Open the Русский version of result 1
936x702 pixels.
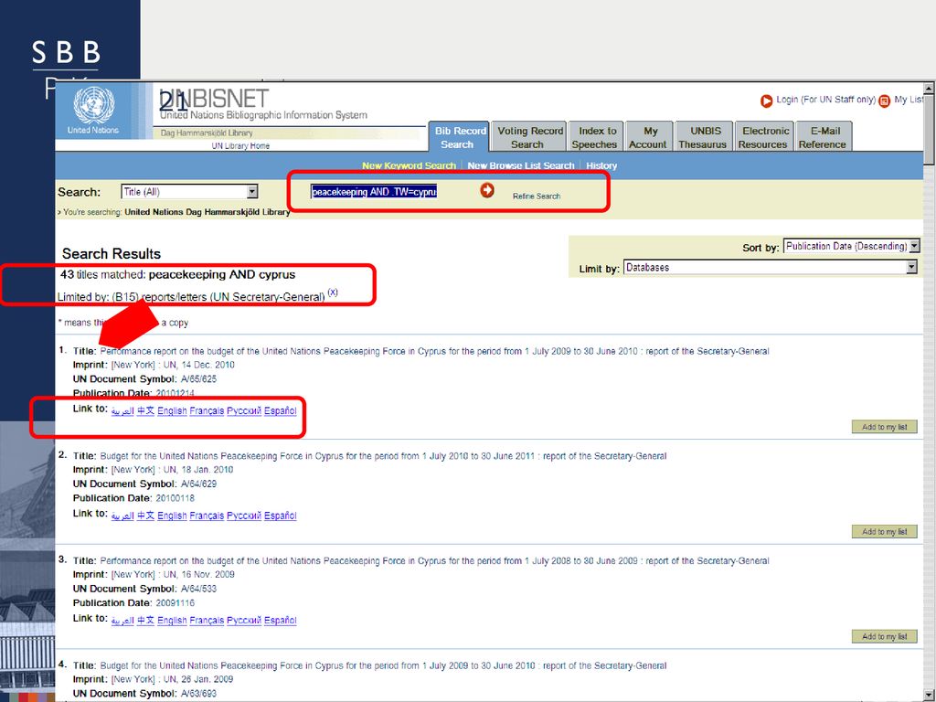pyautogui.click(x=244, y=410)
